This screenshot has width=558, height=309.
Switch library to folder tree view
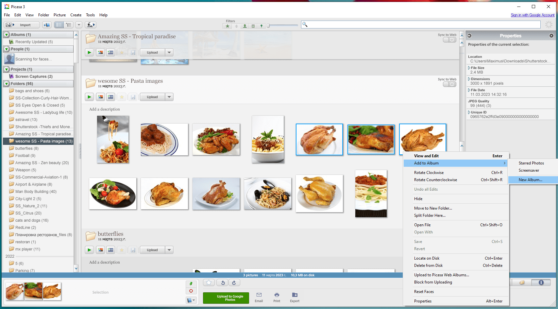tap(68, 25)
